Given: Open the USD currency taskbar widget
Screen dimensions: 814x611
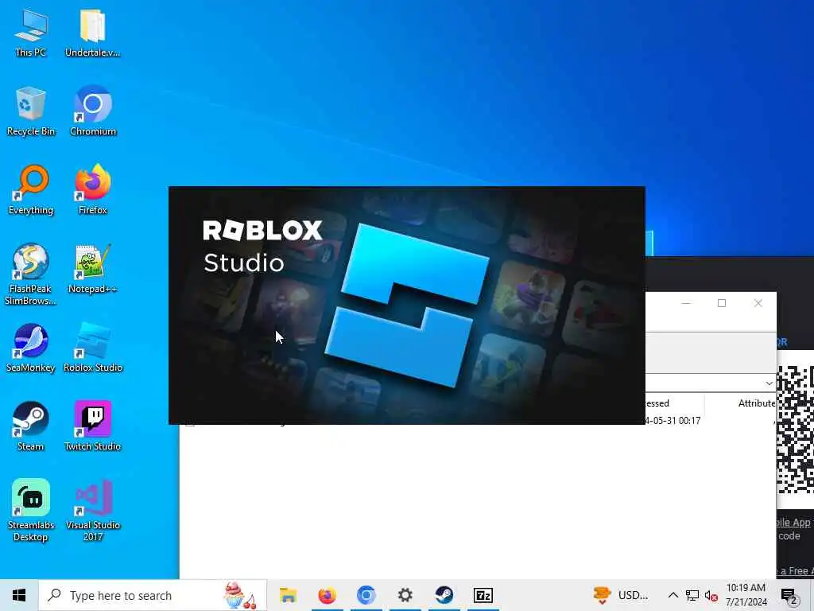Looking at the screenshot, I should pyautogui.click(x=621, y=595).
